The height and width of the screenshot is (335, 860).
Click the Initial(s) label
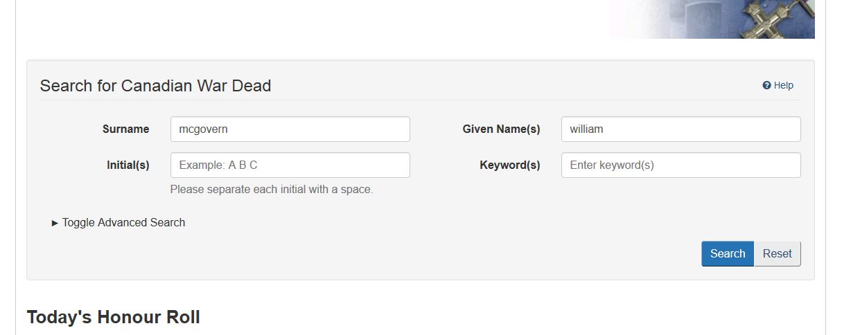(128, 165)
